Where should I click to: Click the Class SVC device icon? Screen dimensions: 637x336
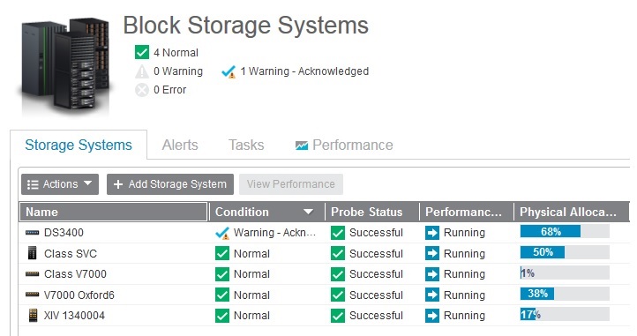coord(32,253)
